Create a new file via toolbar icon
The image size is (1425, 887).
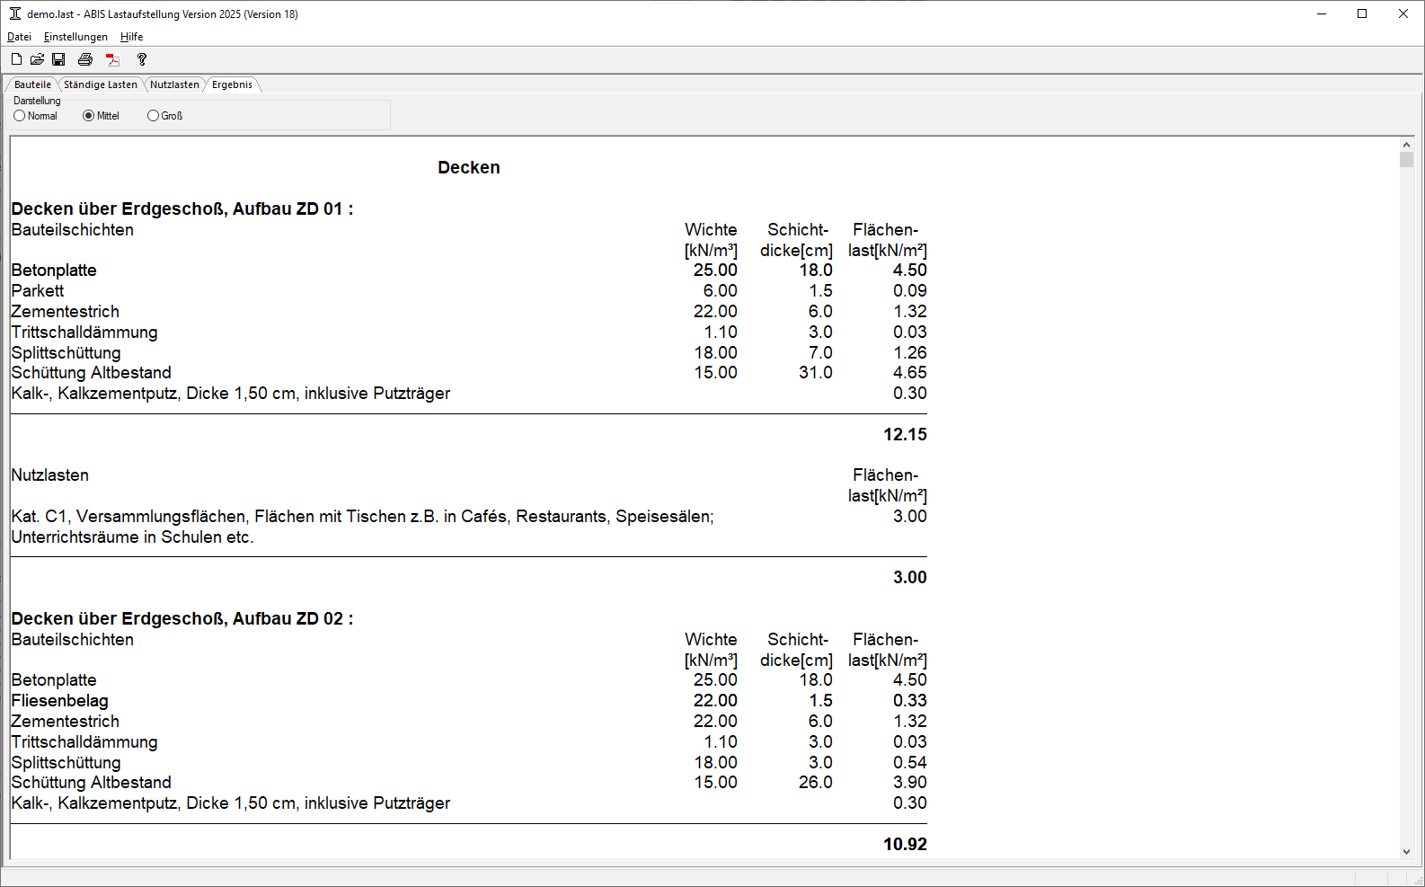tap(16, 59)
